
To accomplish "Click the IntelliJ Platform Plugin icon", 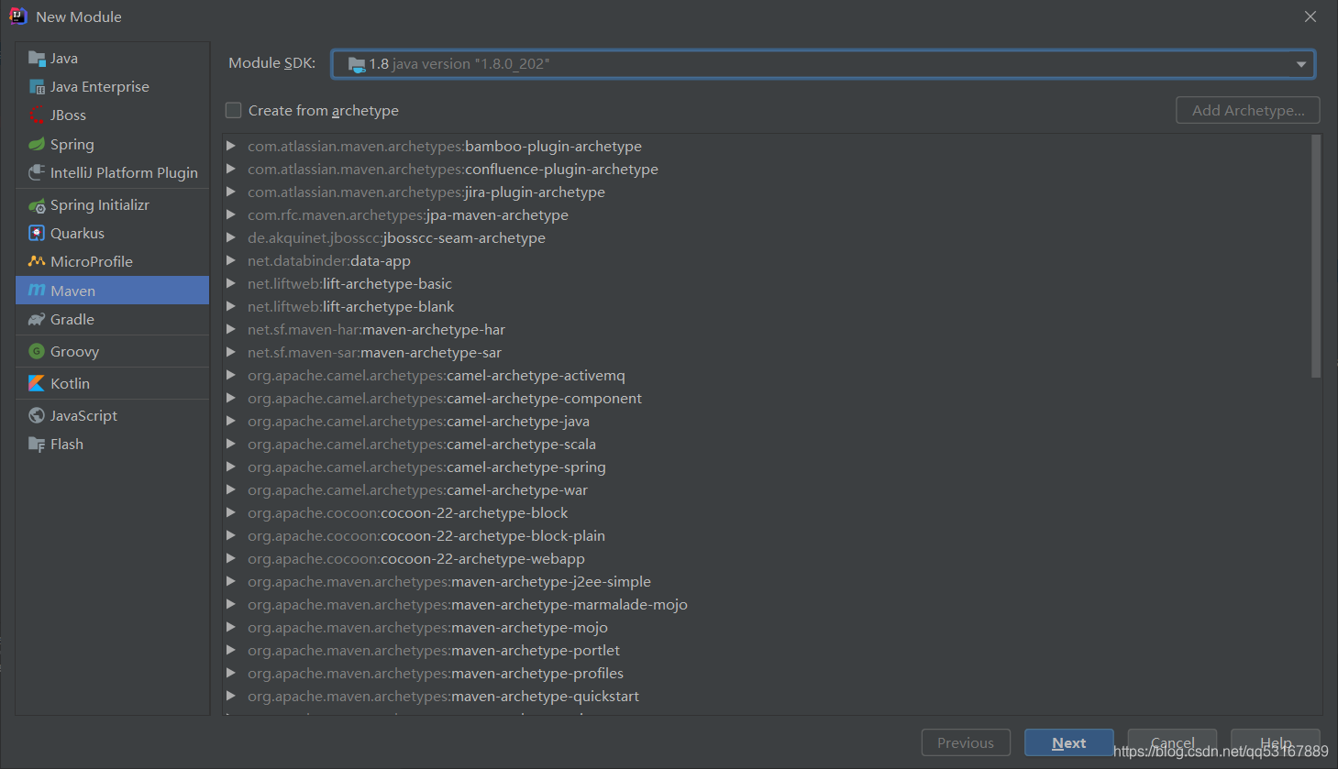I will (x=37, y=173).
